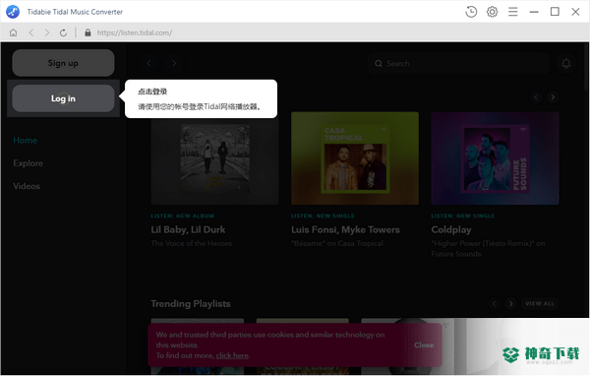Open Casa Tropical single cover
The width and height of the screenshot is (590, 376).
(355, 158)
